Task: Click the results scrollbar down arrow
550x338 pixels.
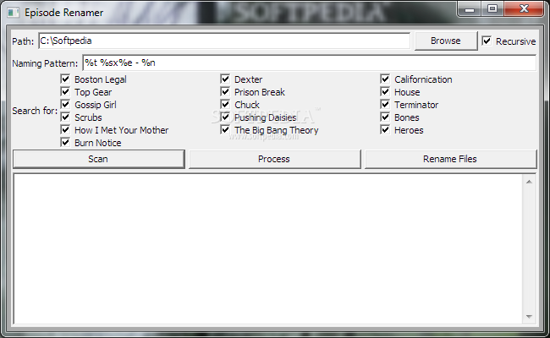Action: pos(529,317)
